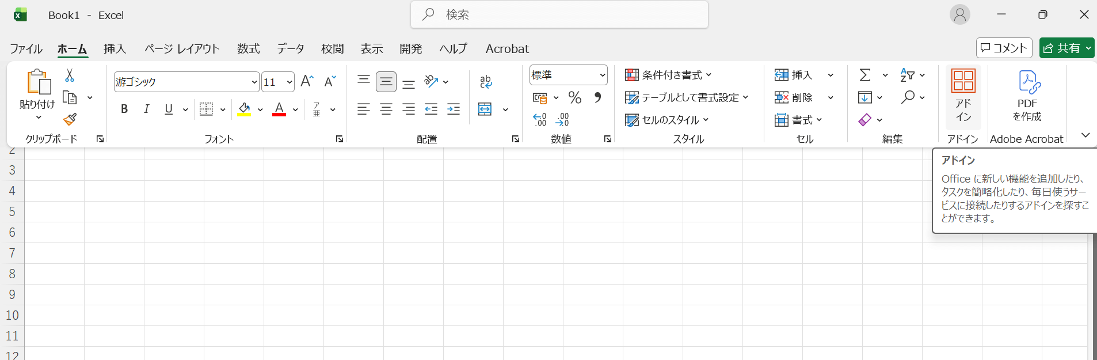
Task: Click the Cut scissors icon
Action: 70,75
